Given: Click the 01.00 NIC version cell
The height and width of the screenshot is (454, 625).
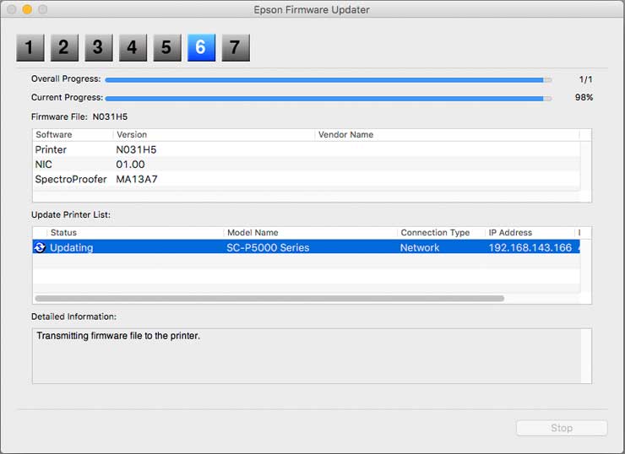Looking at the screenshot, I should click(x=130, y=165).
